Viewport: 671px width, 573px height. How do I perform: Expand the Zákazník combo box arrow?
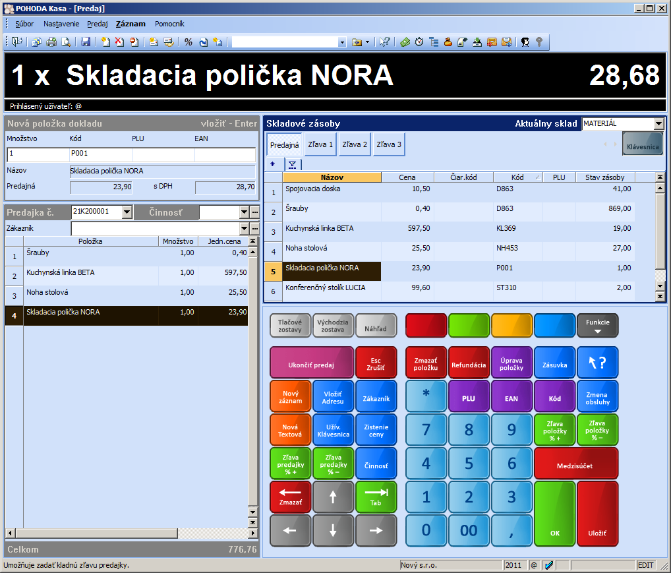244,228
